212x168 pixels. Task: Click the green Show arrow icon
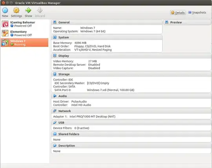tap(28, 10)
